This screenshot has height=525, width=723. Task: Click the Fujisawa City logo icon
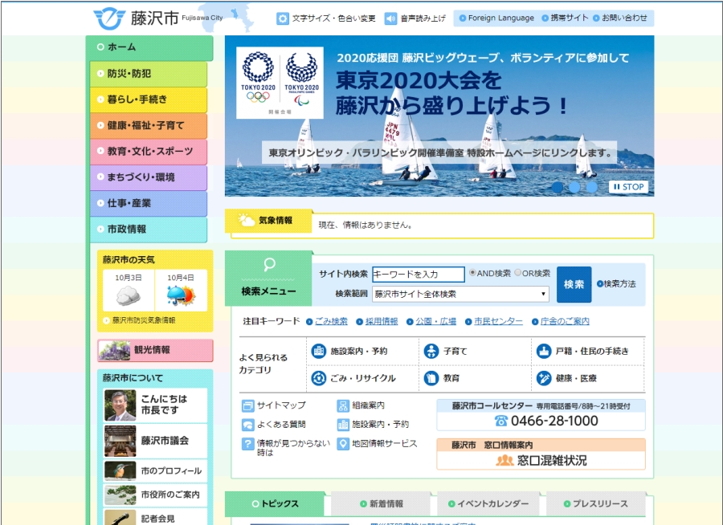[x=108, y=18]
